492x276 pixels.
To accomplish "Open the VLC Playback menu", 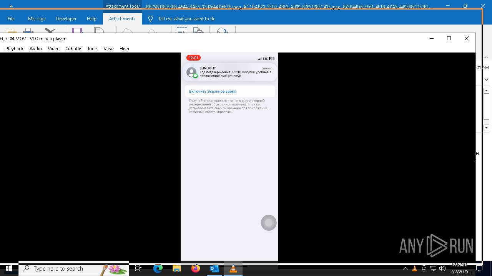I will (14, 49).
